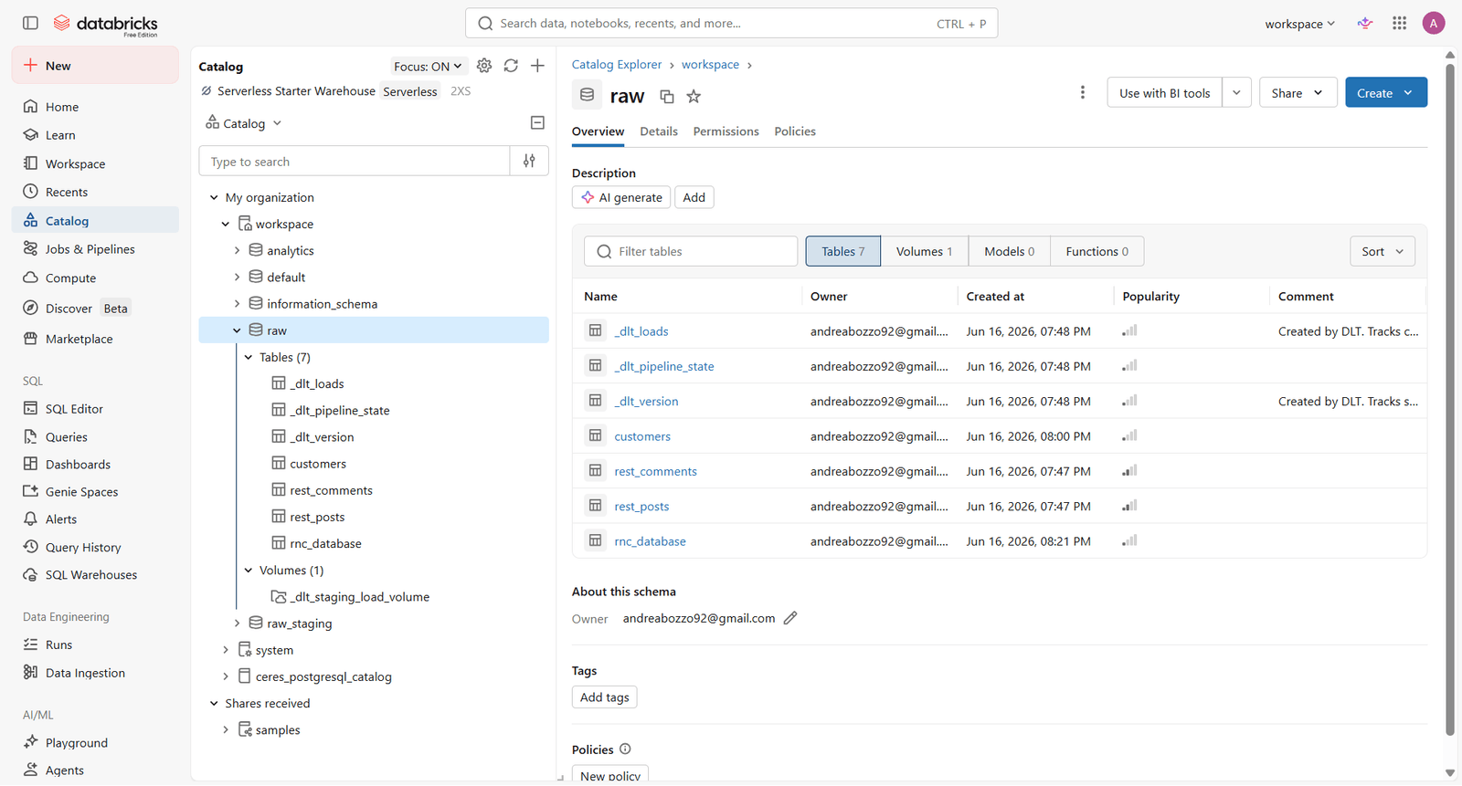Switch to the Policies tab

795,131
